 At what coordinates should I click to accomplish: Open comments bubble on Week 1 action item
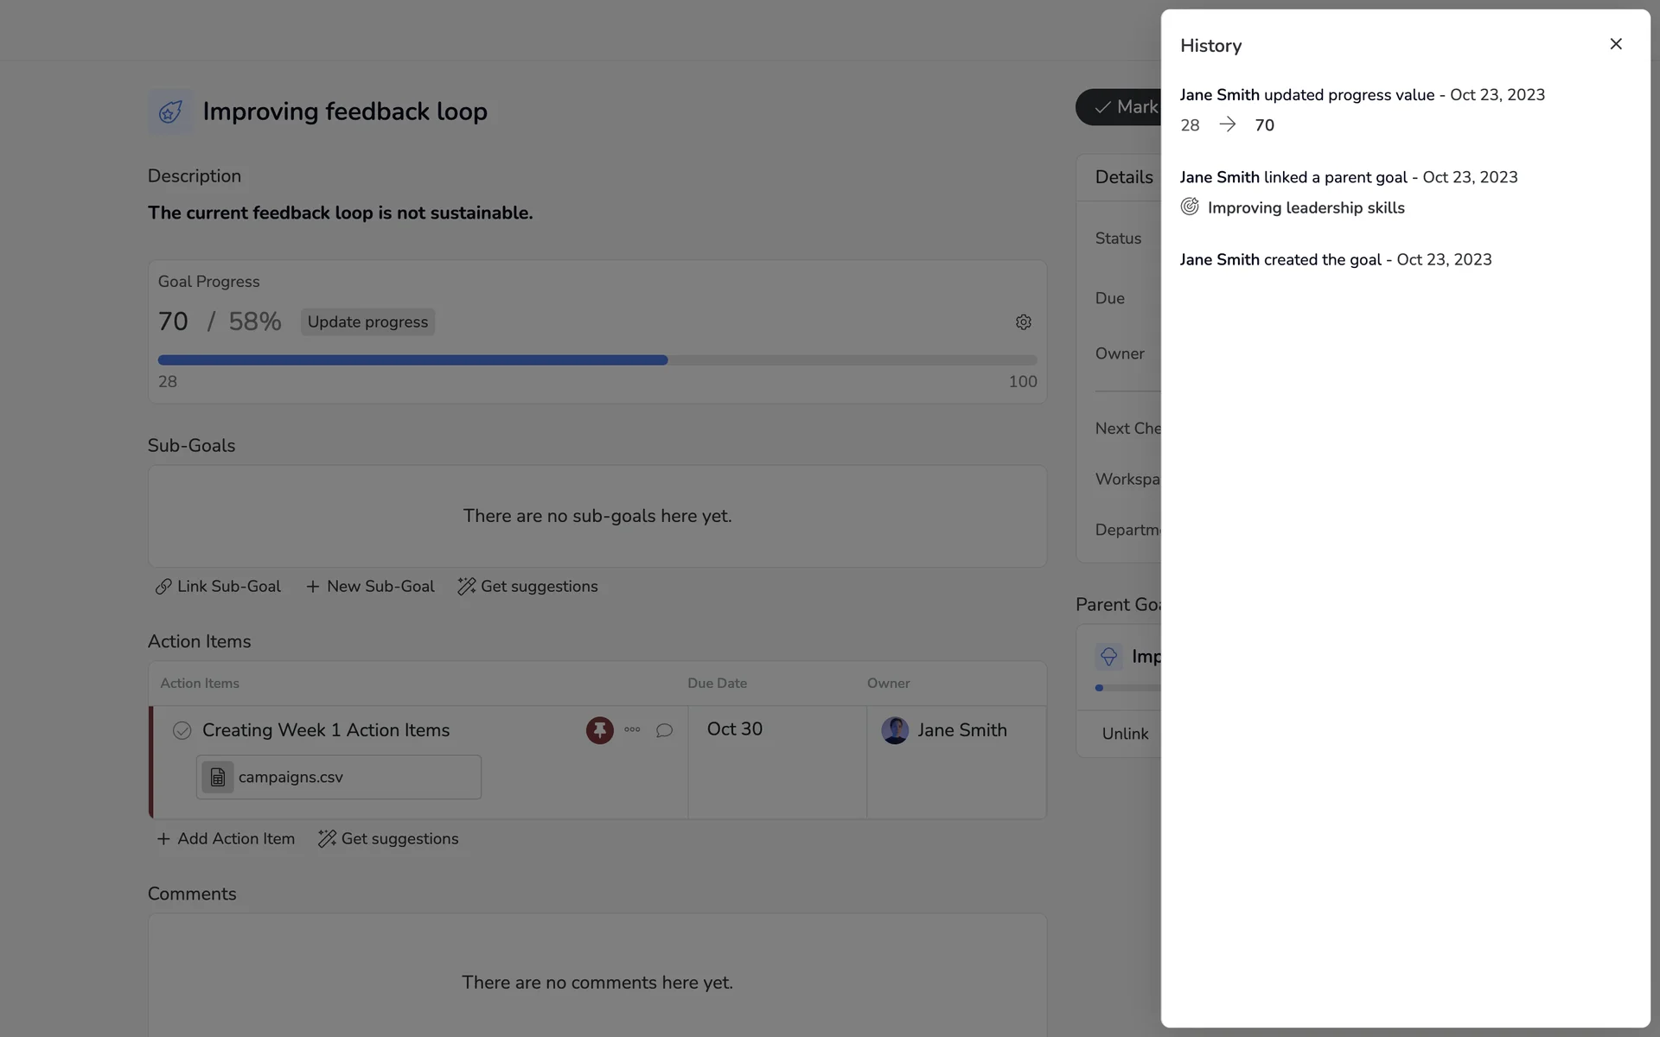[664, 730]
